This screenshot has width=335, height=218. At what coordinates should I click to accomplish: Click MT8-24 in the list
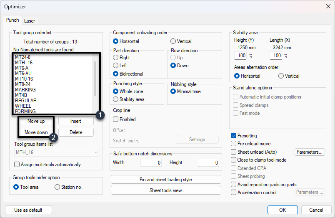[x=22, y=84]
